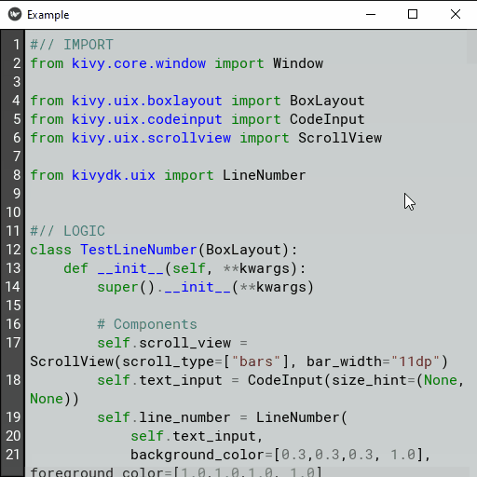The height and width of the screenshot is (477, 477).
Task: Click the Kivy logo icon in title bar
Action: 15,14
